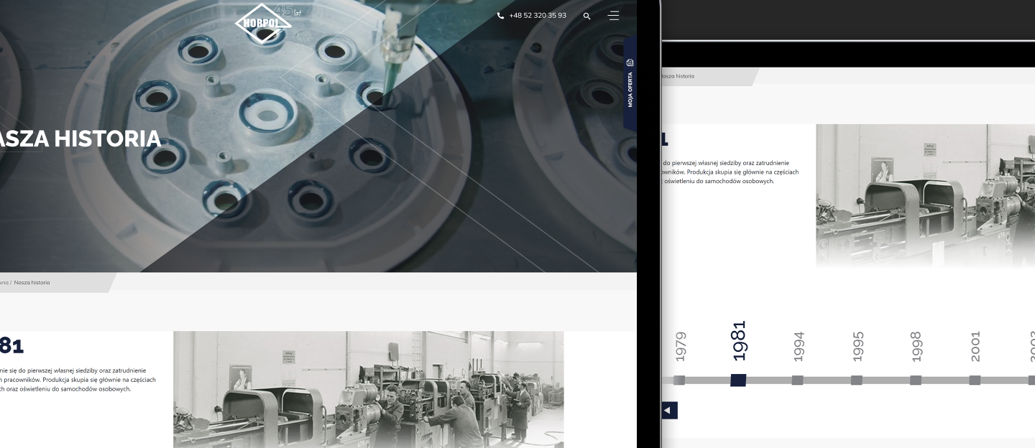Click the previous arrow under the timeline

coord(668,411)
